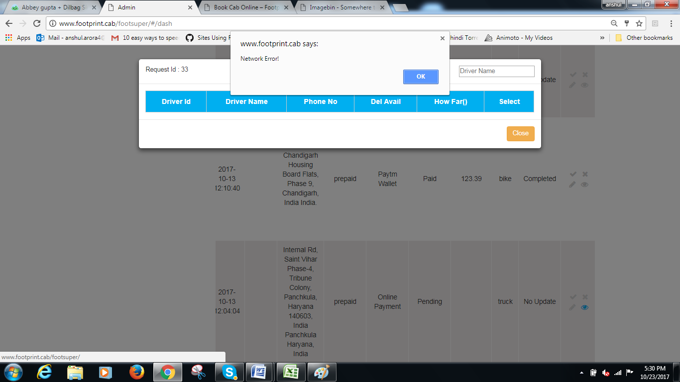The height and width of the screenshot is (382, 680).
Task: Click the 123.39 amount cell
Action: [x=471, y=179]
